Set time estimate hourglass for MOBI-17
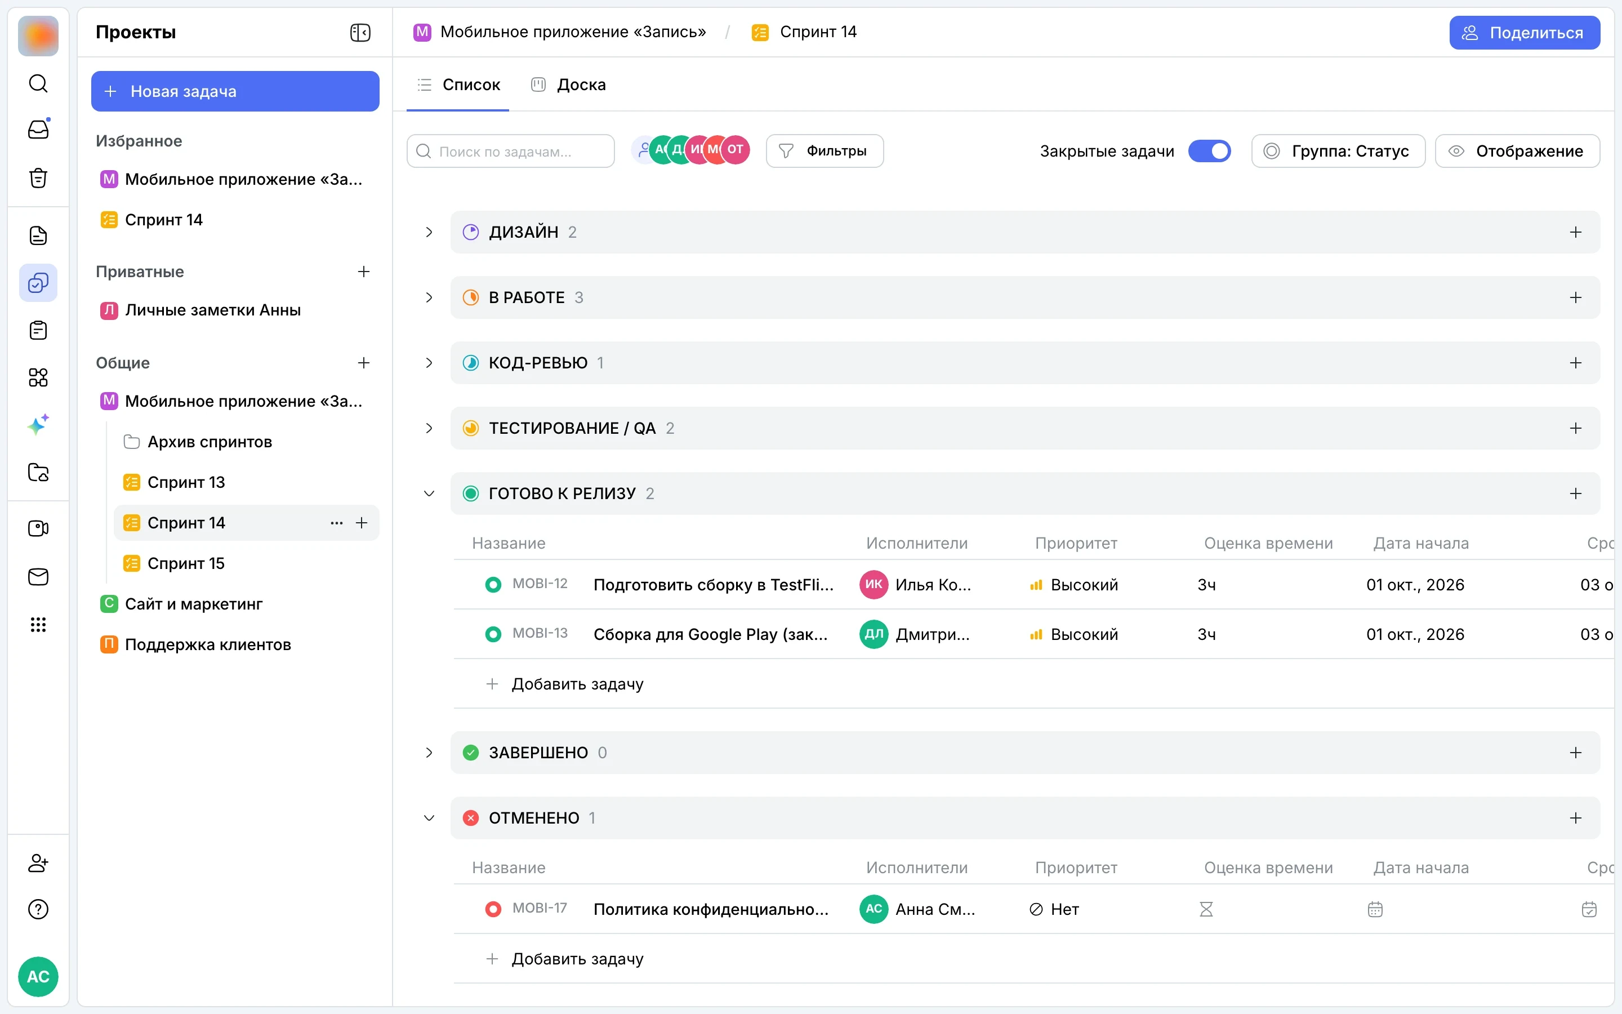The width and height of the screenshot is (1622, 1014). (x=1206, y=909)
